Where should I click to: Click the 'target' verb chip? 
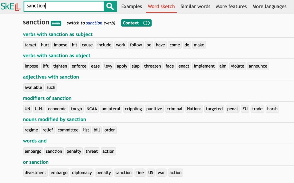30,45
